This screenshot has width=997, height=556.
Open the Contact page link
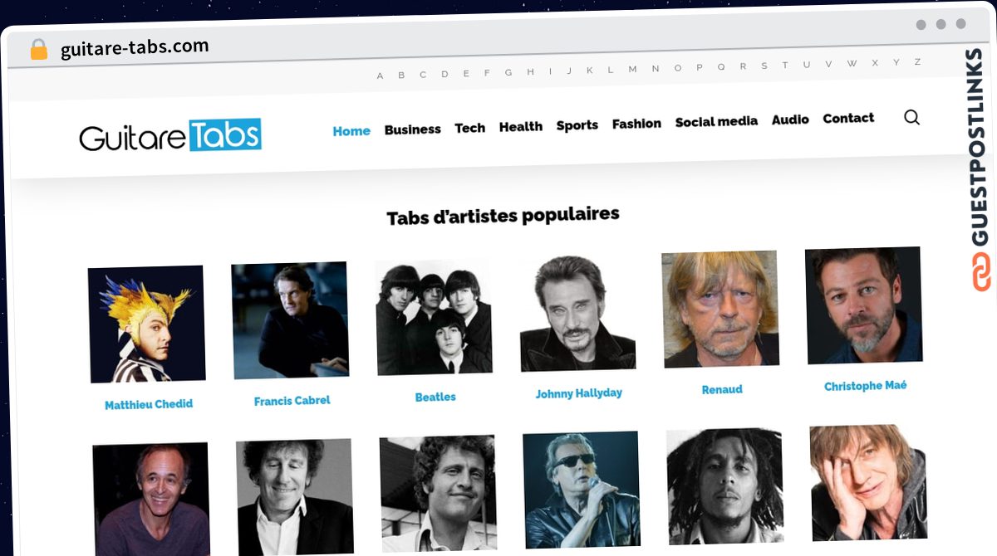pos(848,118)
